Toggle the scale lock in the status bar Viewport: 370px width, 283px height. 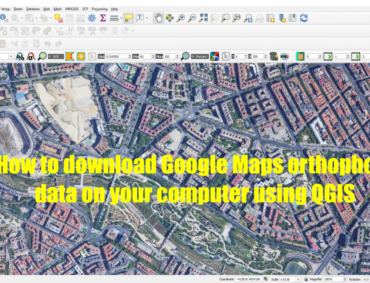point(306,279)
